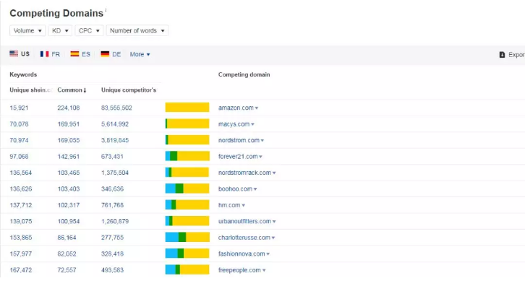Switch to the FR country tab

[x=50, y=54]
